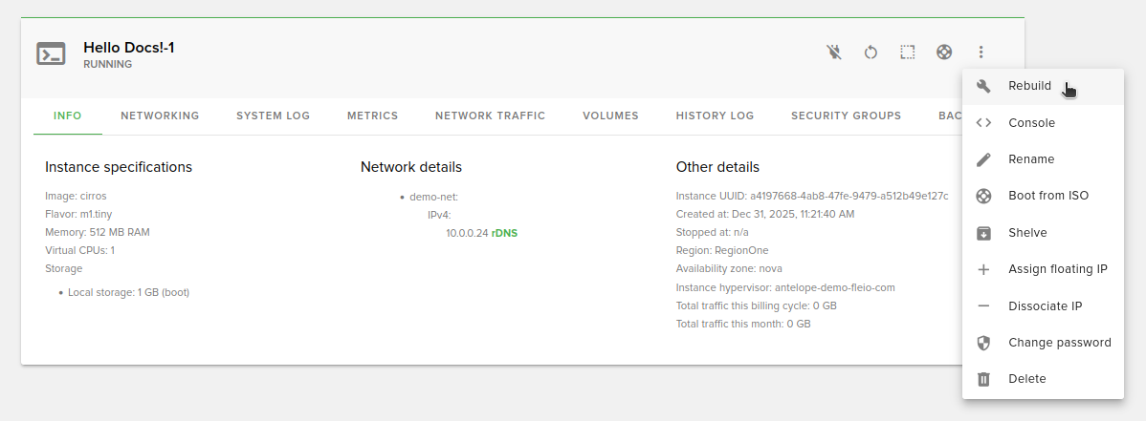Click the Shelve box icon

[983, 233]
